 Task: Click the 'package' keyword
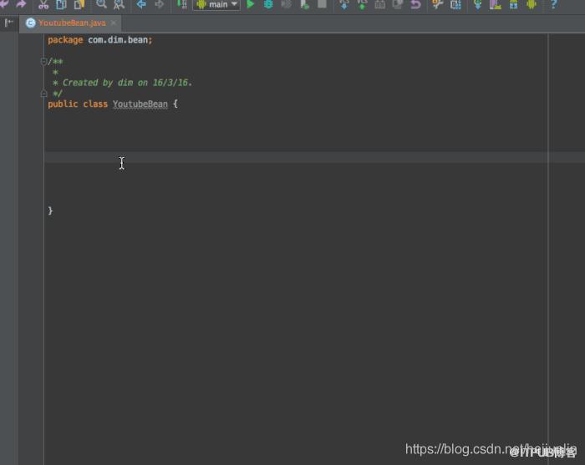[65, 40]
